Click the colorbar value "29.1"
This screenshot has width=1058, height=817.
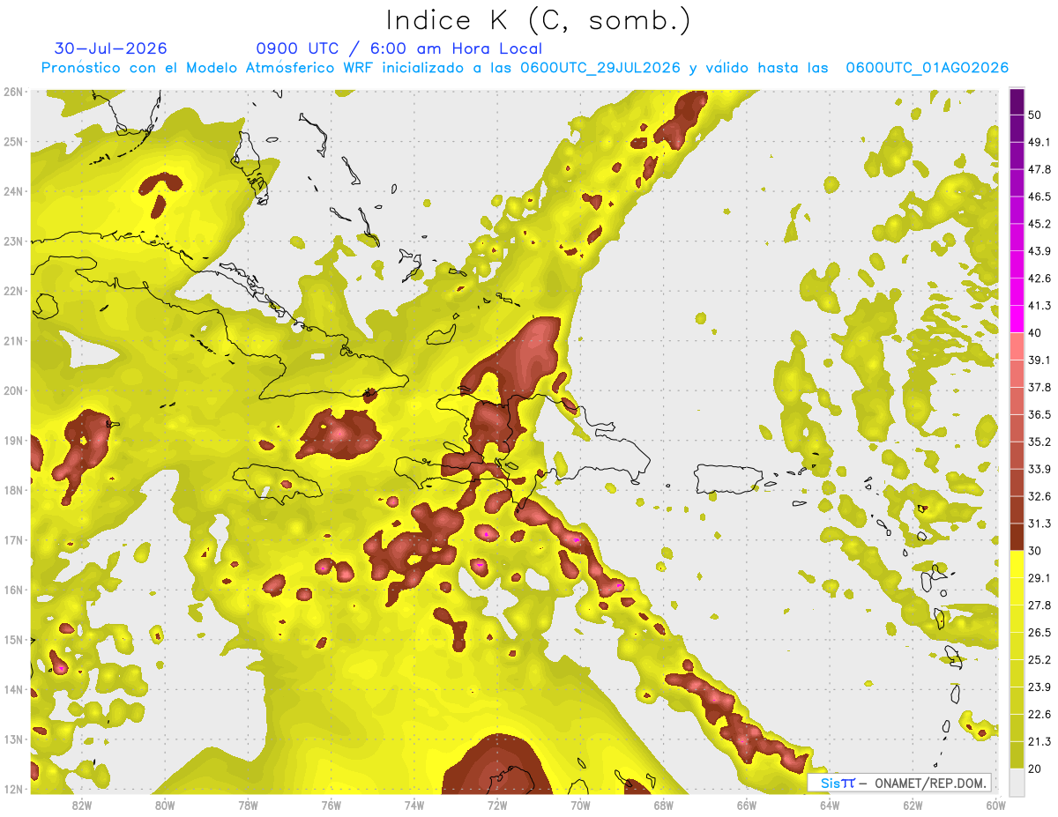1039,578
